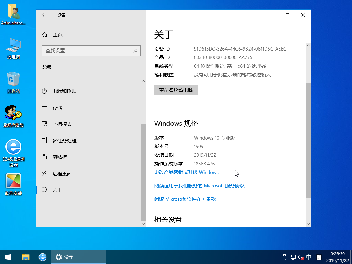The width and height of the screenshot is (352, 264).
Task: Open 更改产品密钥或升级 Windows link
Action: (x=186, y=172)
